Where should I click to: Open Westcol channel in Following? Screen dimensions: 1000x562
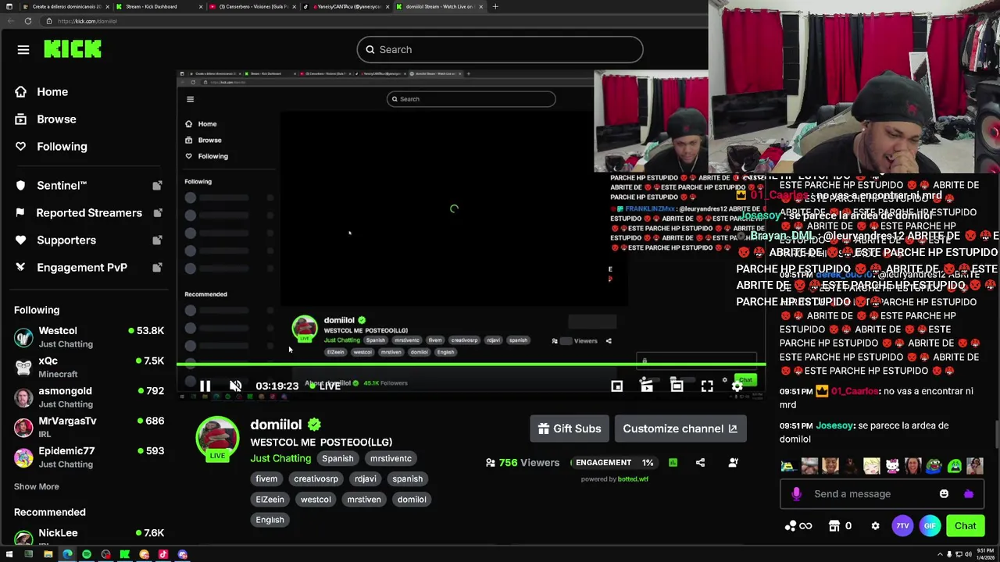click(88, 336)
